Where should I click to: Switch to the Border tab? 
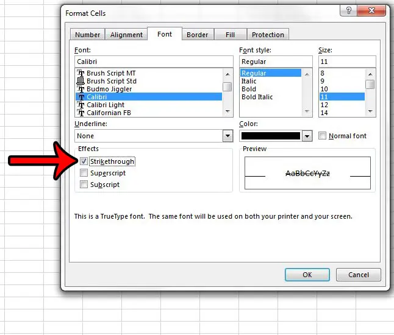click(x=197, y=35)
